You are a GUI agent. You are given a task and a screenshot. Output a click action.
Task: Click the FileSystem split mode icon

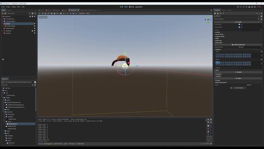click(x=35, y=82)
